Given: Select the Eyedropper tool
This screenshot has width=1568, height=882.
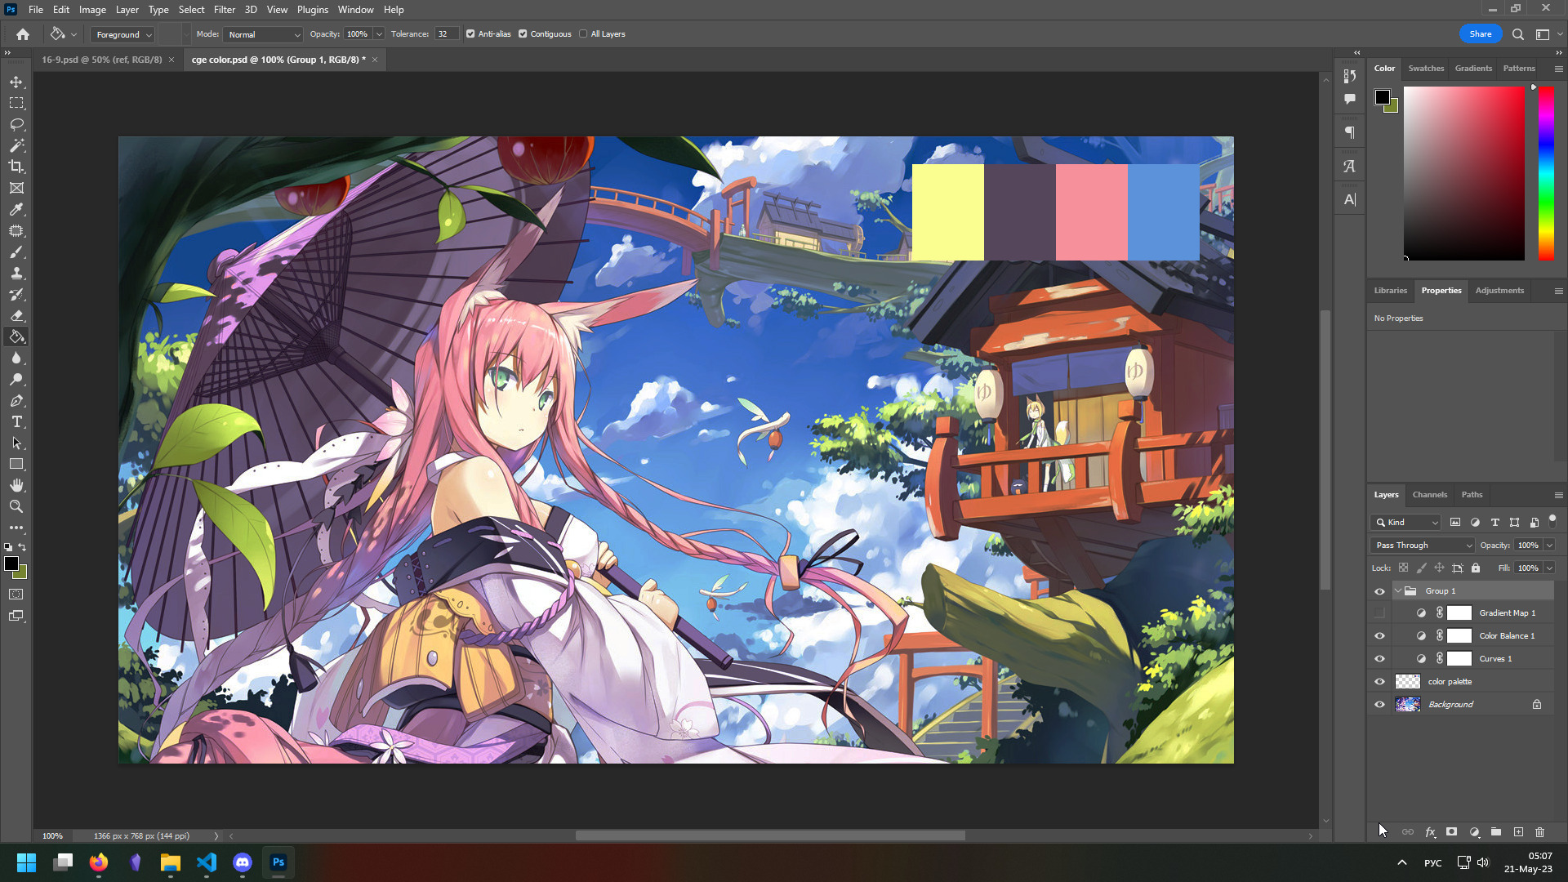Looking at the screenshot, I should point(16,210).
